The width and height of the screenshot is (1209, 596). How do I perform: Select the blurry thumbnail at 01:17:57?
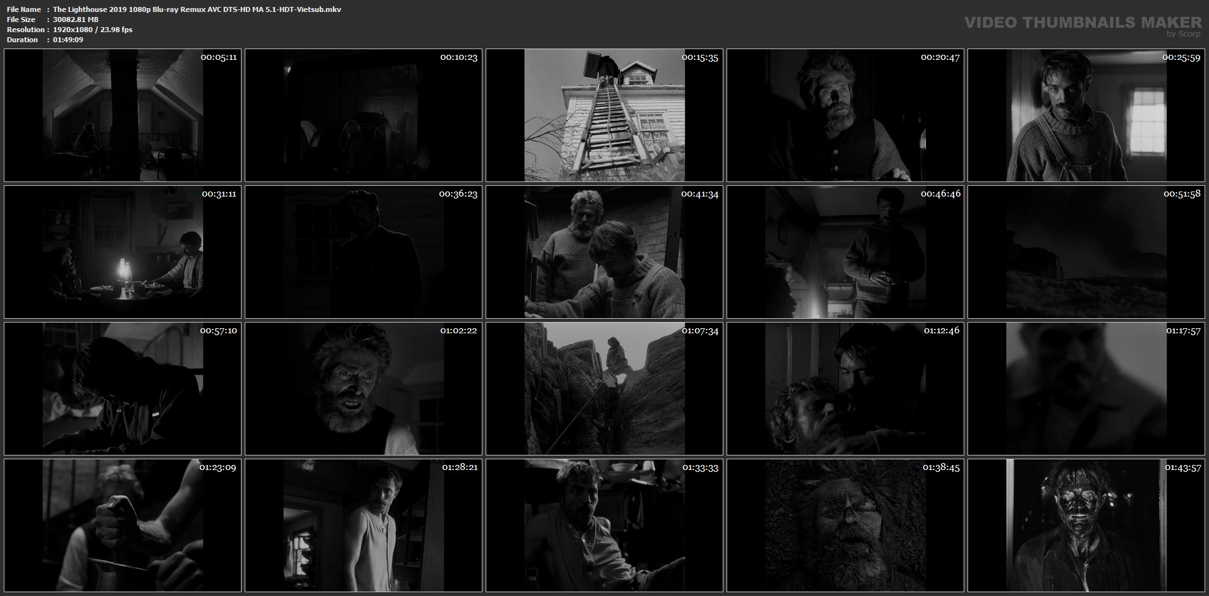pyautogui.click(x=1086, y=389)
